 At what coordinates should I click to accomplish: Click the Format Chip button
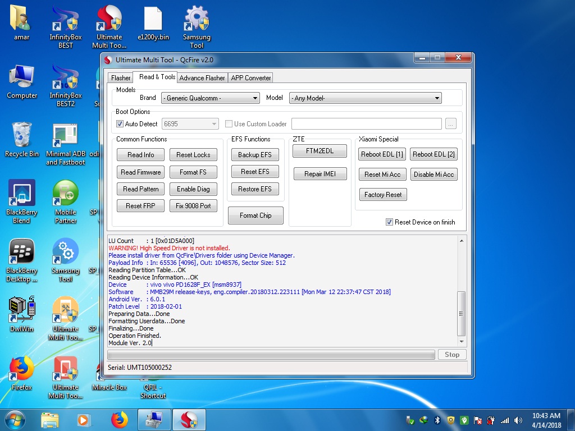(x=255, y=215)
